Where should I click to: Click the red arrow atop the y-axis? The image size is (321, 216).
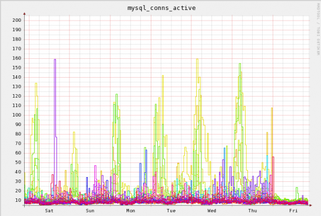click(24, 14)
